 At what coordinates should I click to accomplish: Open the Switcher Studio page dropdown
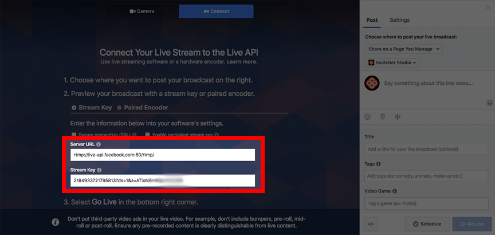click(392, 62)
